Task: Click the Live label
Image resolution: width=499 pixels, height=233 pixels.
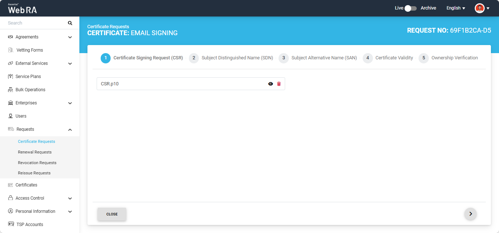Action: pyautogui.click(x=399, y=8)
